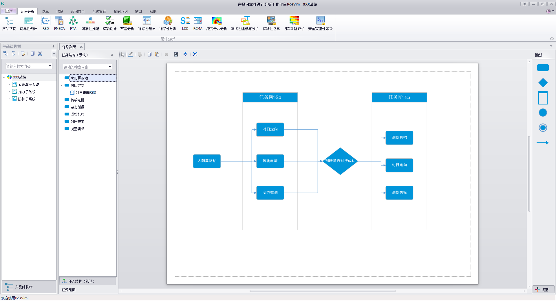Pick the ringed circle end shape in 模型 palette
Viewport: 556px width, 301px height.
(543, 128)
